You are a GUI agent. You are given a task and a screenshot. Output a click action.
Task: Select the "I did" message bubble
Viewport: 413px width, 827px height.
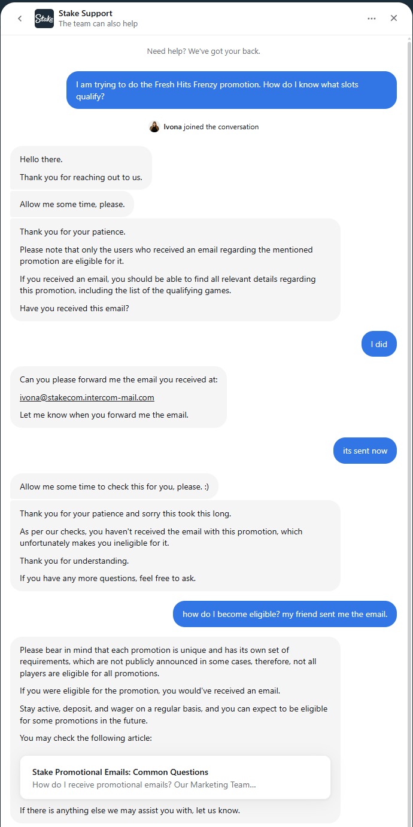(x=379, y=344)
